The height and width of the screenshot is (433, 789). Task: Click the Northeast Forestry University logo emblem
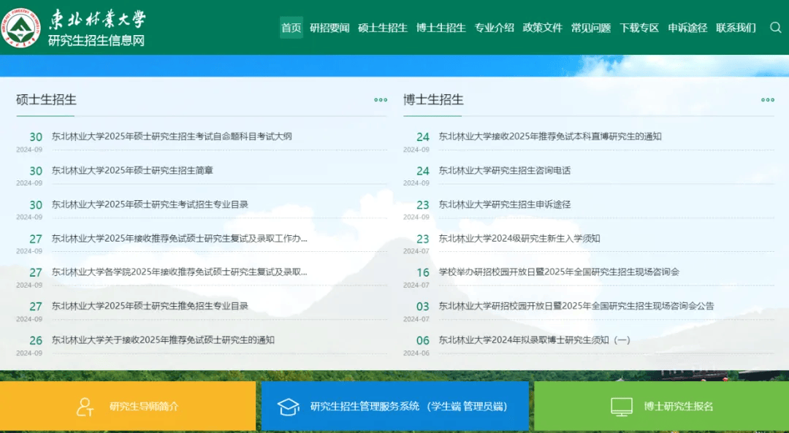click(21, 28)
